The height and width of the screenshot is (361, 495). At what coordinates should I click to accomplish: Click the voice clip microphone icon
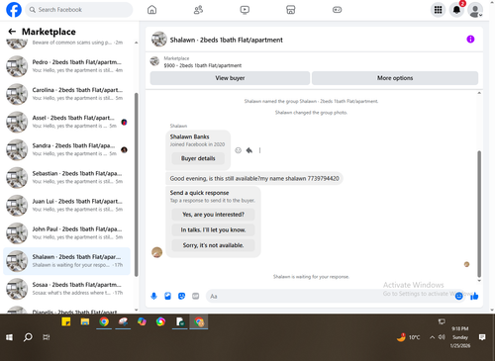coord(153,296)
